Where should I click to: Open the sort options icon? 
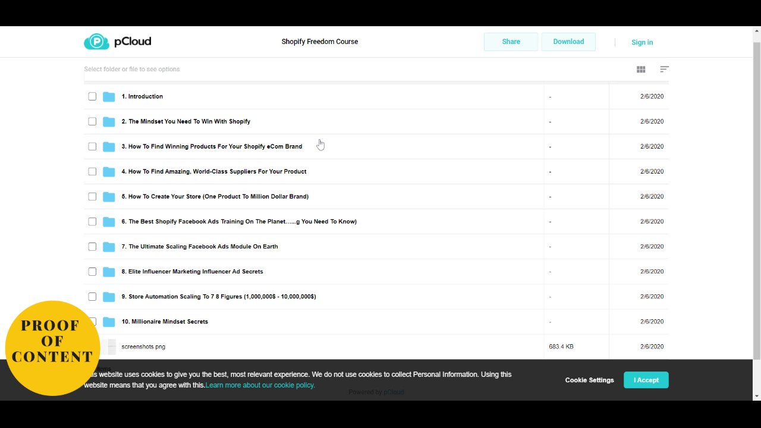665,70
